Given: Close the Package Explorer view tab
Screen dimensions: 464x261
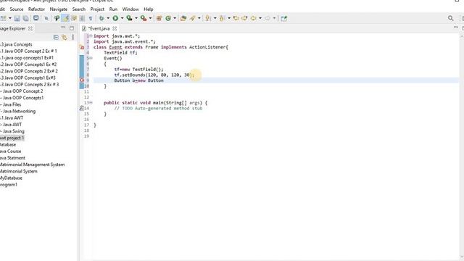Looking at the screenshot, I should click(30, 28).
